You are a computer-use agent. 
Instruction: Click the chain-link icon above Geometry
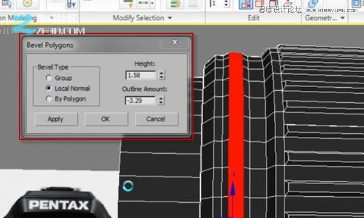pyautogui.click(x=312, y=4)
